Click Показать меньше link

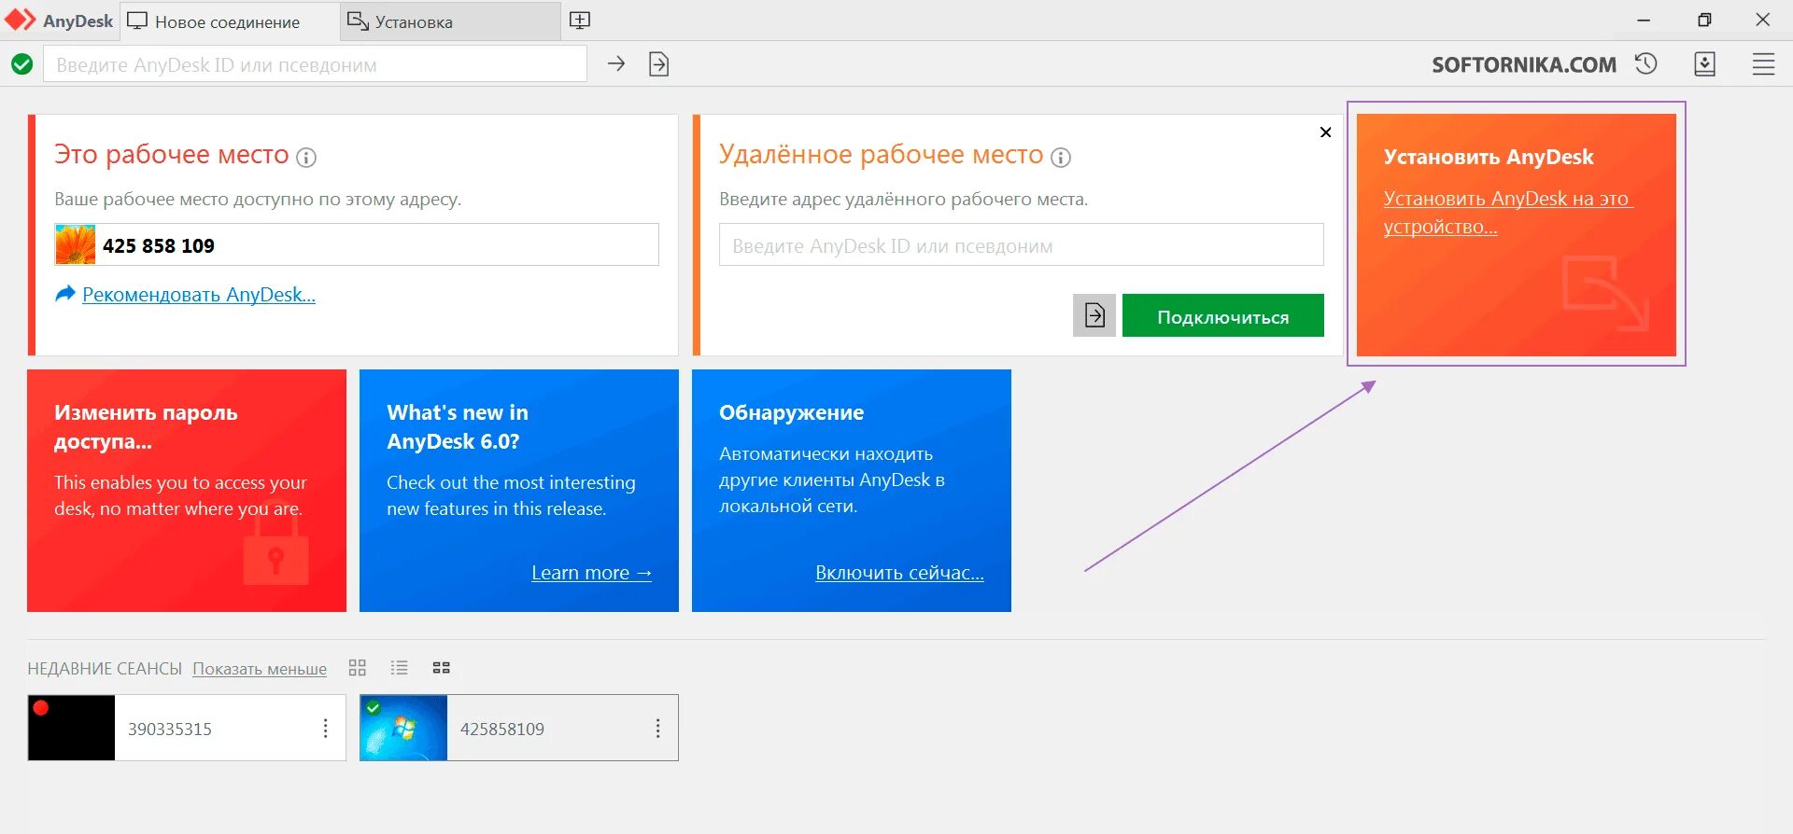pyautogui.click(x=260, y=669)
